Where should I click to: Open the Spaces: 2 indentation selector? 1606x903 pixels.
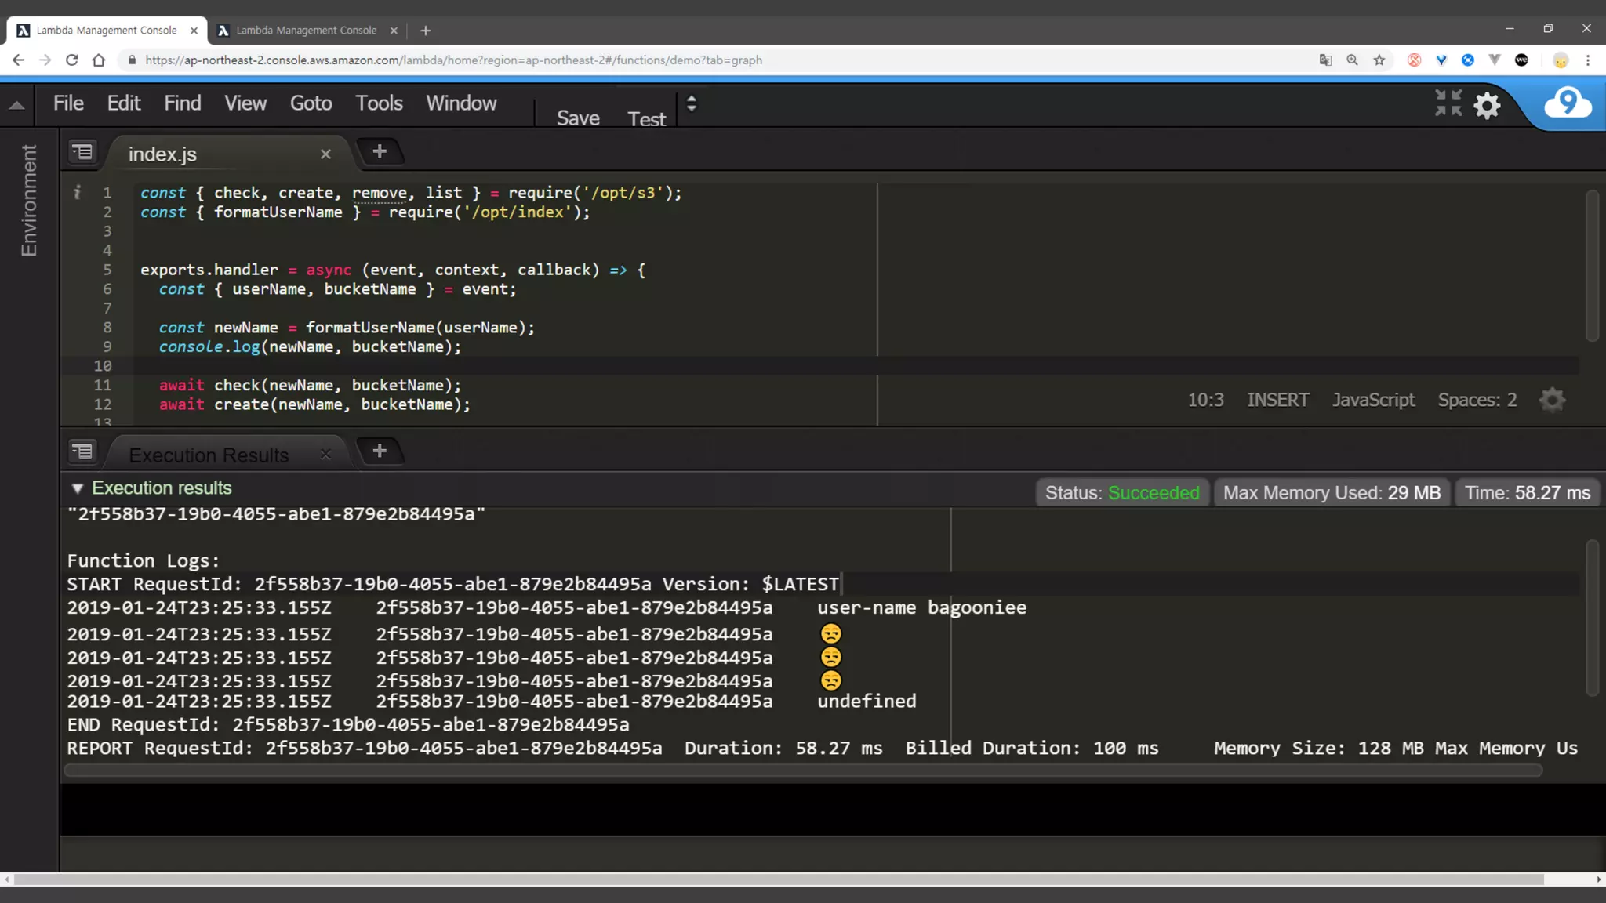[1477, 400]
